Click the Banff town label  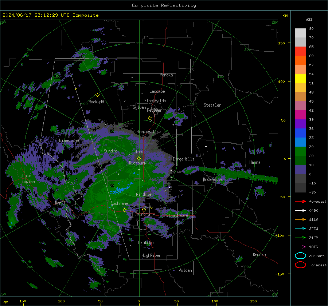pyautogui.click(x=60, y=203)
